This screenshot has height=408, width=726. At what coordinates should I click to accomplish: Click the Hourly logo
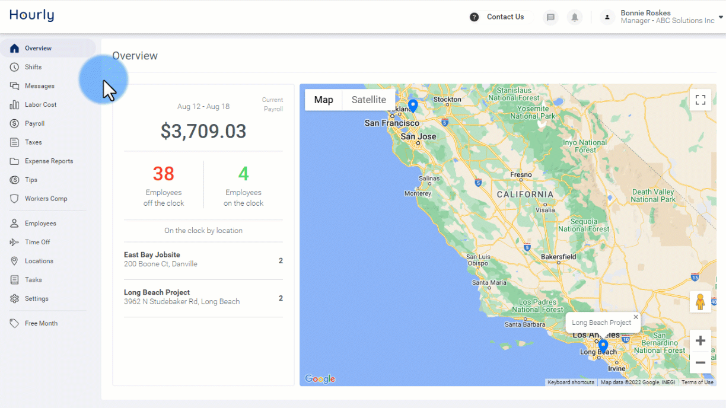[31, 15]
